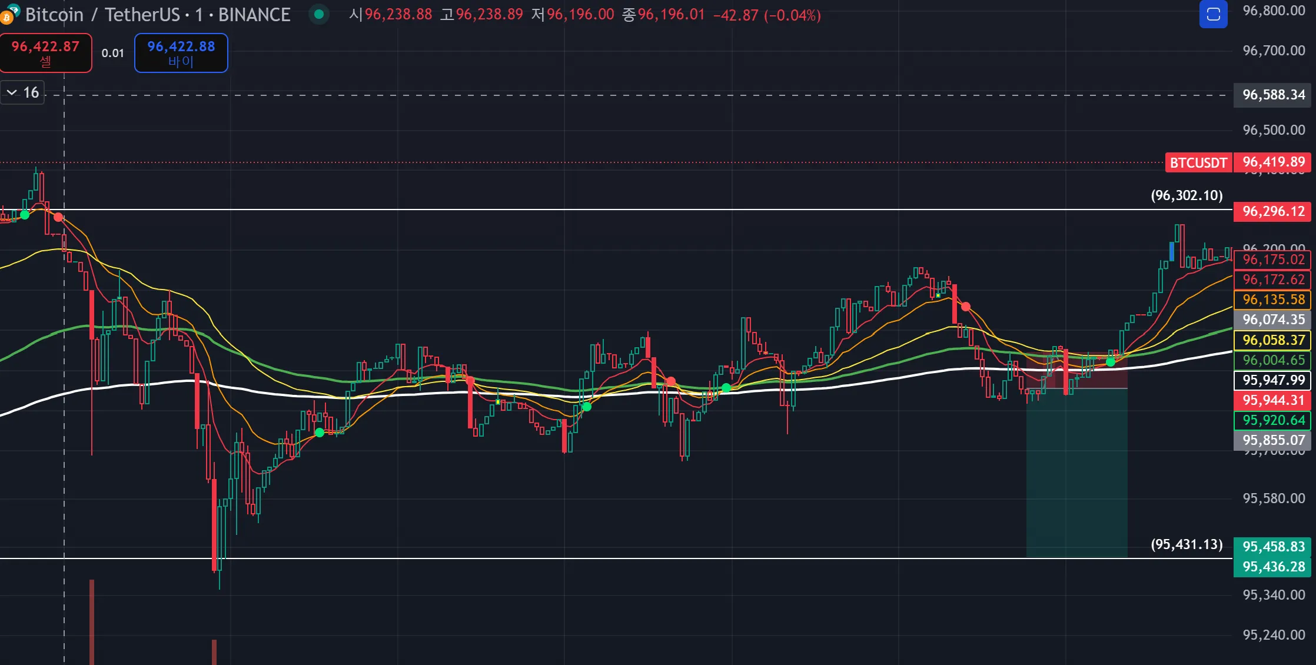Click the 95,580.00 price scale label
Viewport: 1316px width, 665px height.
[x=1274, y=498]
